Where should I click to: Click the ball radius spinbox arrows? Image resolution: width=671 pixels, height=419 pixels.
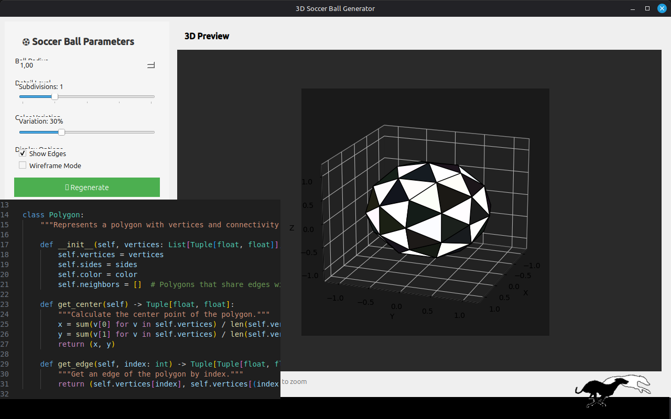[151, 65]
